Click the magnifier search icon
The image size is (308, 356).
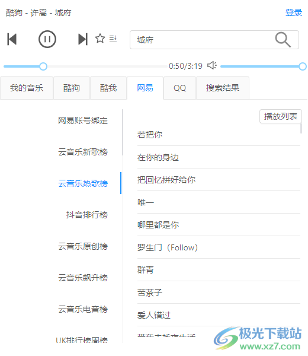[283, 40]
